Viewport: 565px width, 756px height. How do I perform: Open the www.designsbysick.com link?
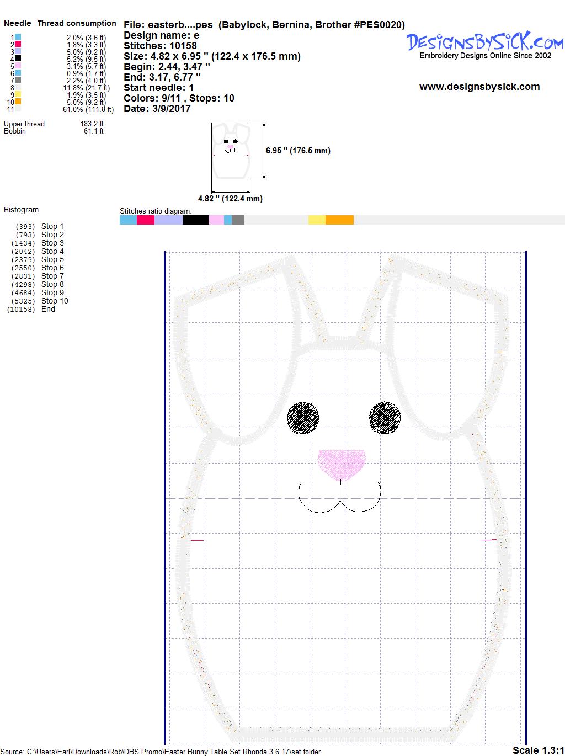coord(479,87)
